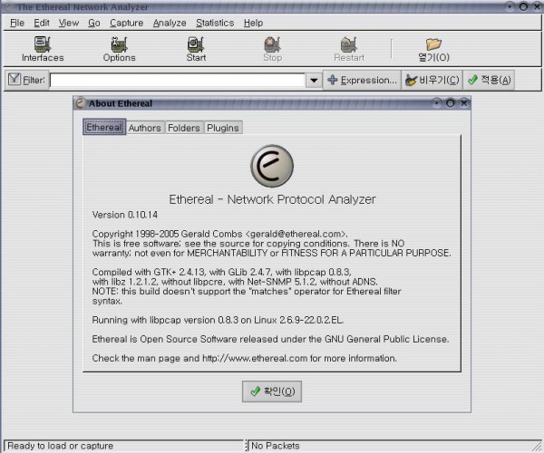
Task: Click into the display filter text field
Action: click(x=178, y=80)
